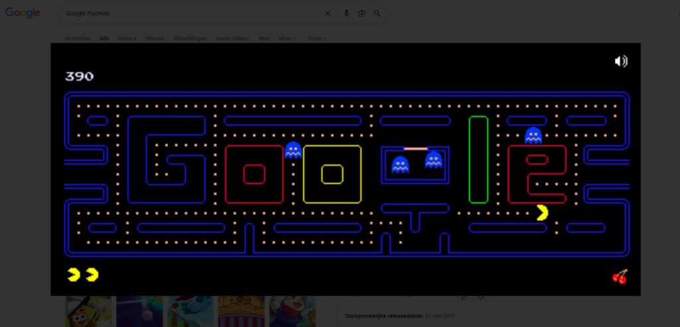Open the popcorn bucket game thumbnail
This screenshot has height=327, width=680.
241,311
